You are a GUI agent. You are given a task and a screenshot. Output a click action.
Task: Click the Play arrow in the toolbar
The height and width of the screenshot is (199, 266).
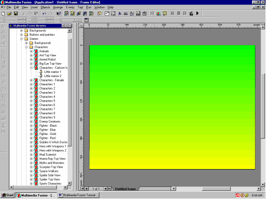(x=197, y=13)
